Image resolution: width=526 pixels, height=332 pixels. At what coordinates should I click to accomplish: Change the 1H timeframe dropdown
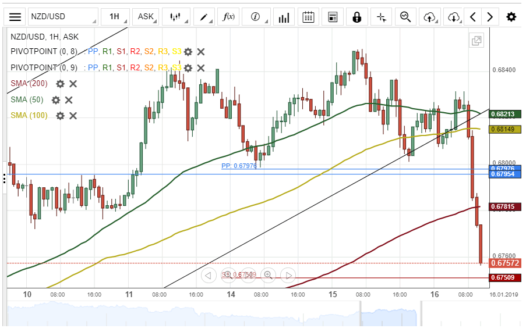(115, 17)
